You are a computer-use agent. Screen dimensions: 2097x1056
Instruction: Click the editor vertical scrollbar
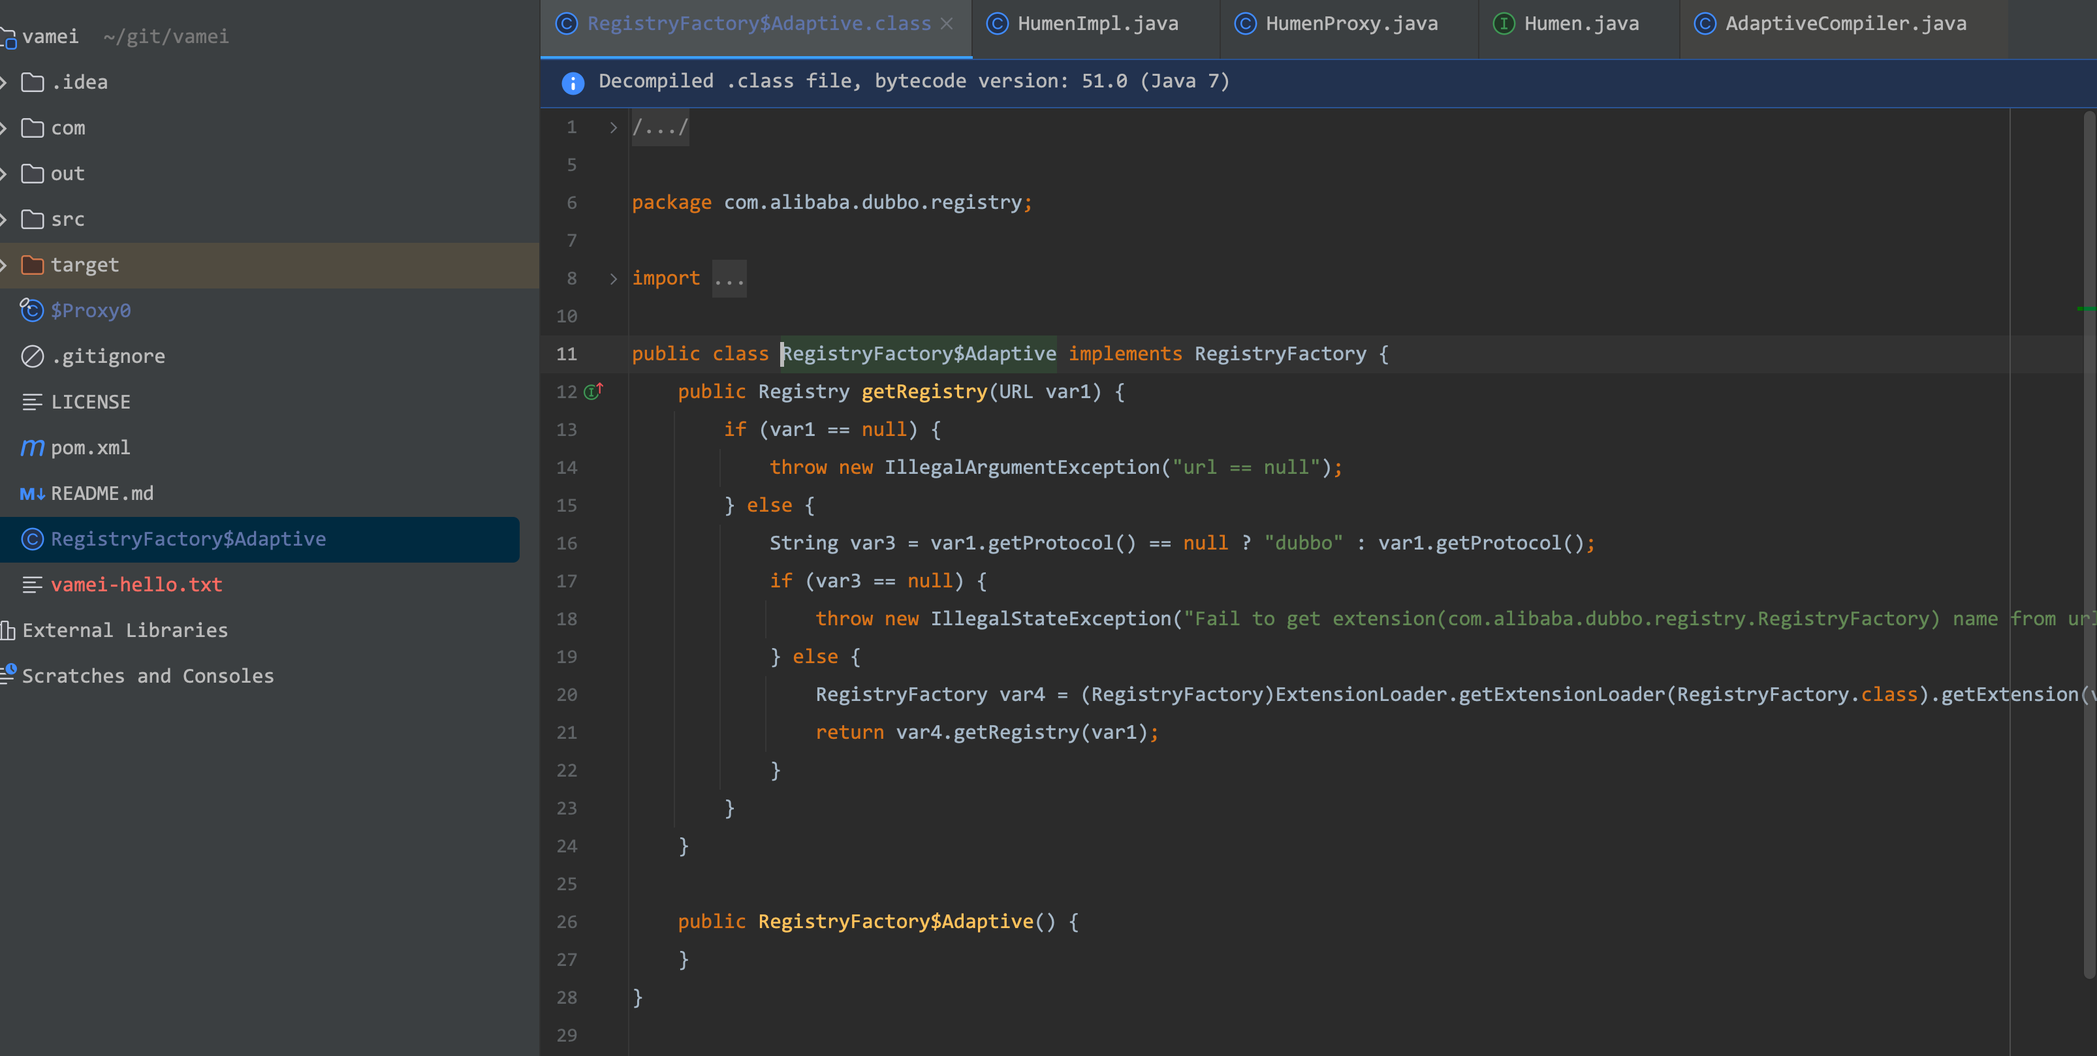coord(2090,545)
